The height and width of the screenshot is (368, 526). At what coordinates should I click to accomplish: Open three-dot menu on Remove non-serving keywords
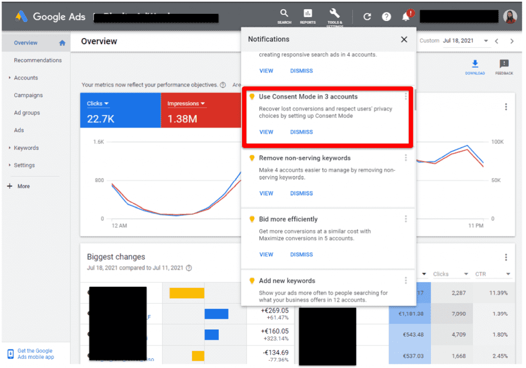[406, 158]
